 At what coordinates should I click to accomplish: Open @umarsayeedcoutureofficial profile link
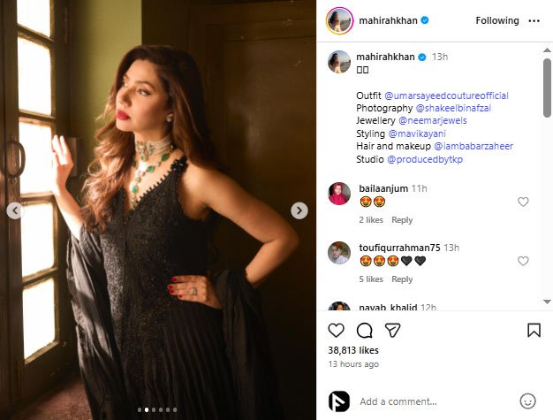(x=446, y=95)
